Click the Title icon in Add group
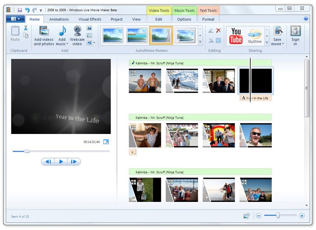The image size is (316, 230). (89, 28)
